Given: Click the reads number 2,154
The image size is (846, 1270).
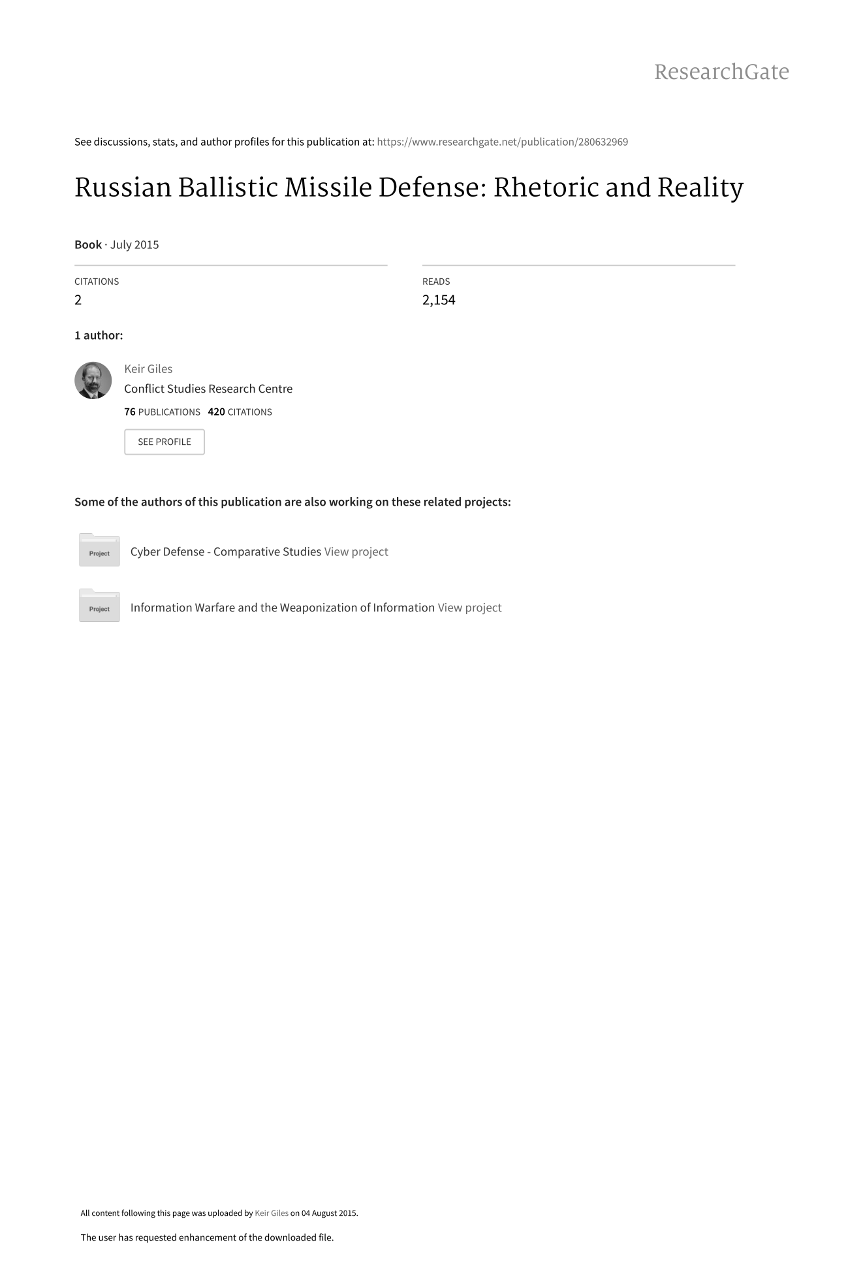Looking at the screenshot, I should [x=439, y=300].
